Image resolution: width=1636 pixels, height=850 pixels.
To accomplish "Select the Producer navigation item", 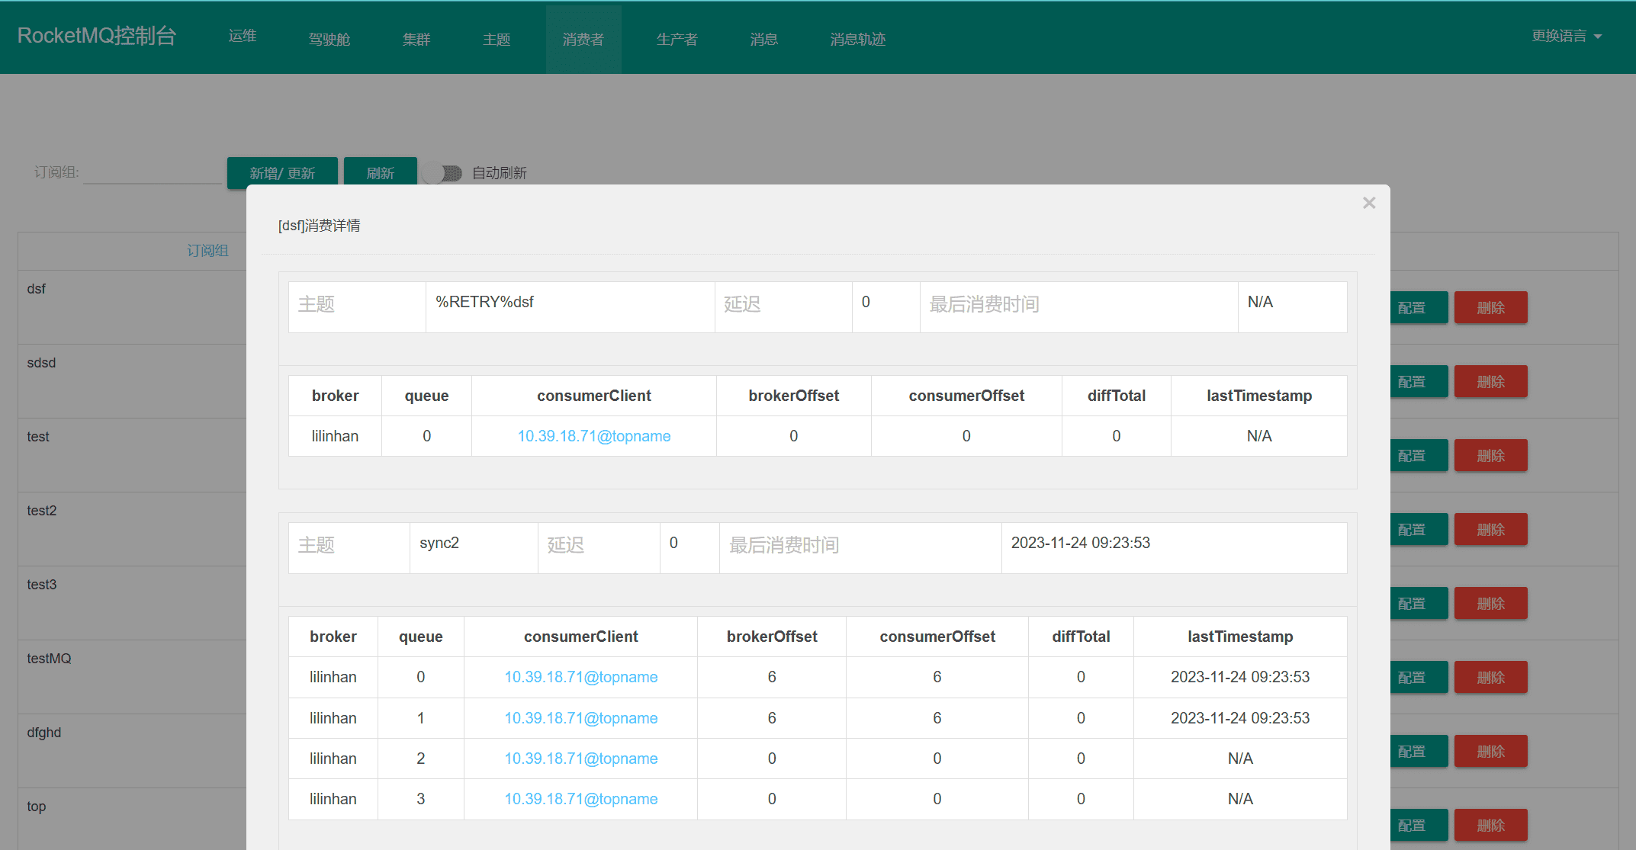I will tap(677, 39).
